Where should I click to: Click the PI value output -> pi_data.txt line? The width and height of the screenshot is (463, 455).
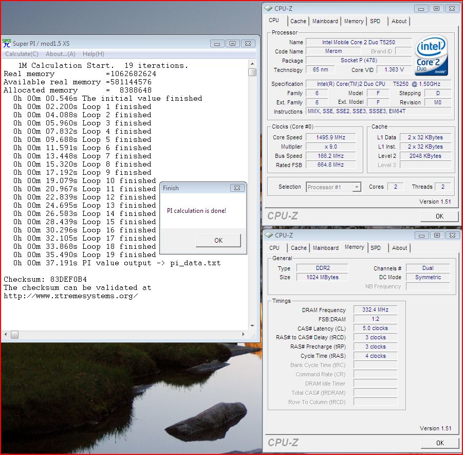pos(117,263)
